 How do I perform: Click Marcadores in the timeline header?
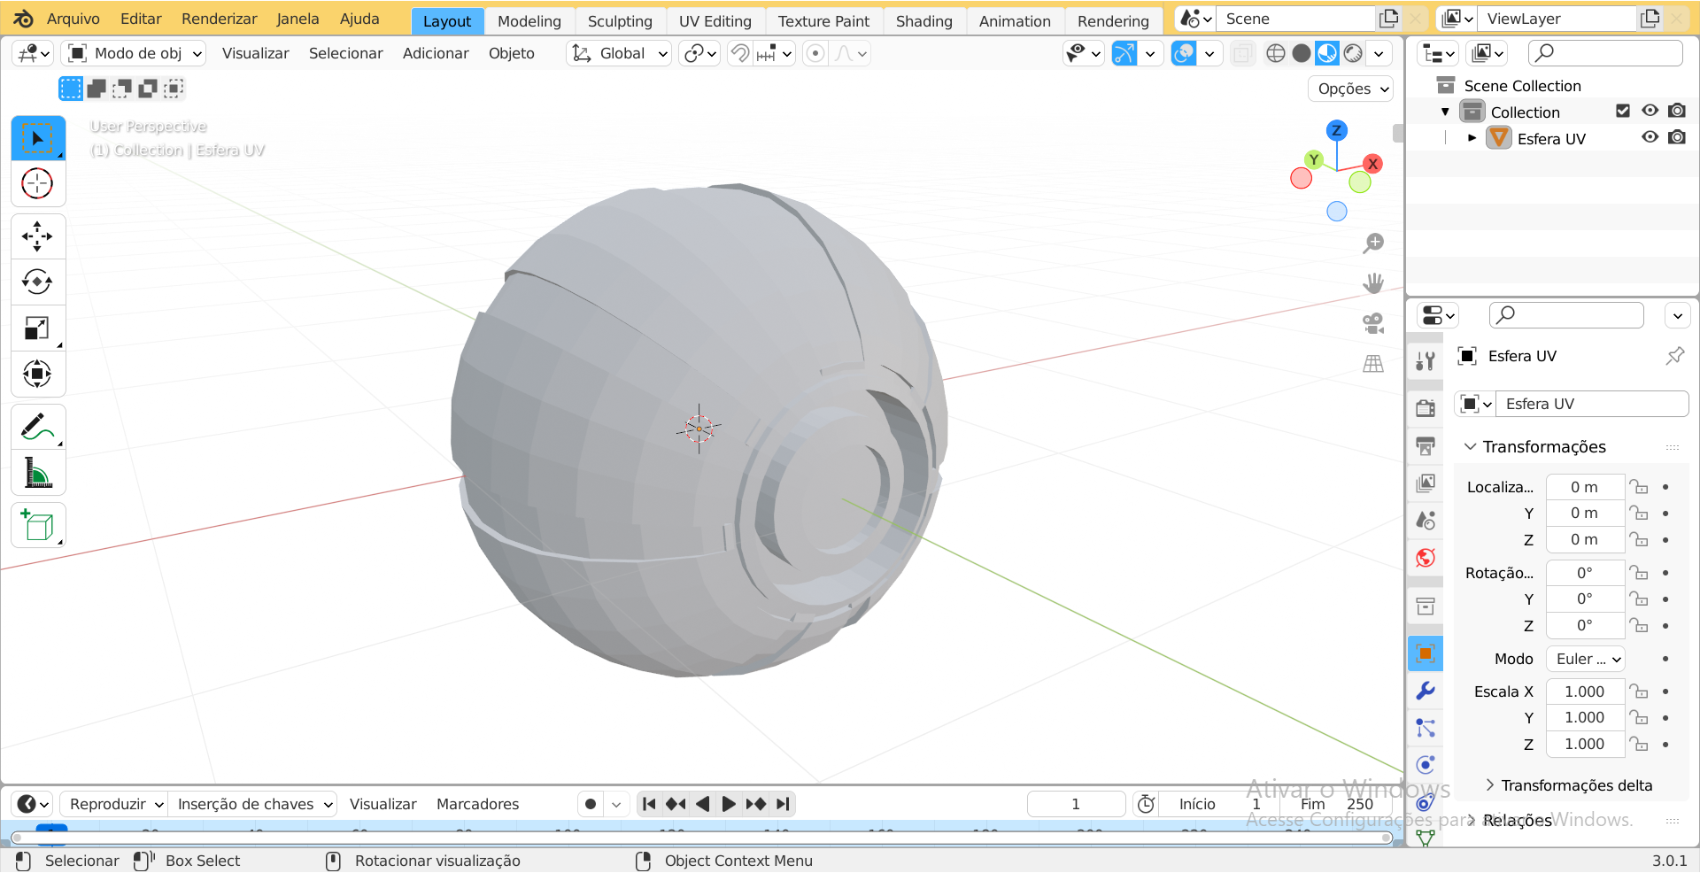click(x=477, y=804)
